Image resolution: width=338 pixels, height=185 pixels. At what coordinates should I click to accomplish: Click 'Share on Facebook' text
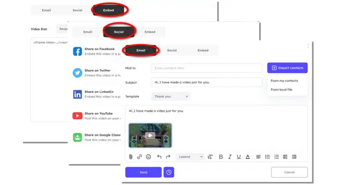click(99, 49)
